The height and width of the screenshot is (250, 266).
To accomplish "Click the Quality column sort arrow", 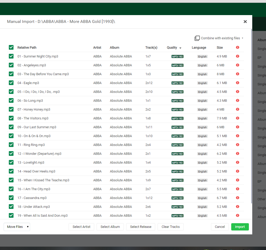I will 180,48.
